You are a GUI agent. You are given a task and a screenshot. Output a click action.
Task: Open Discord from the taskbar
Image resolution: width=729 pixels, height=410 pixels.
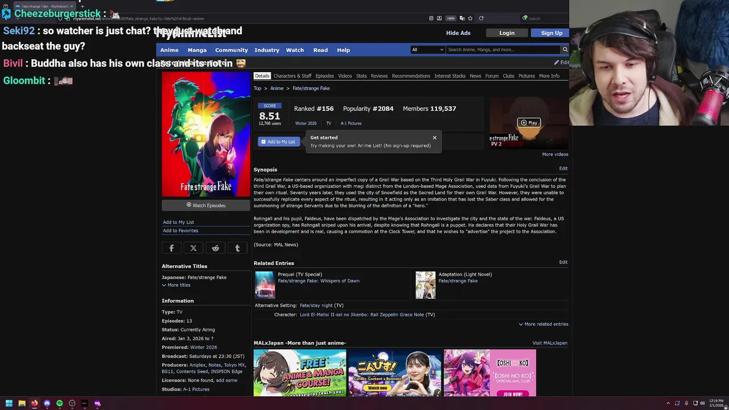47,403
